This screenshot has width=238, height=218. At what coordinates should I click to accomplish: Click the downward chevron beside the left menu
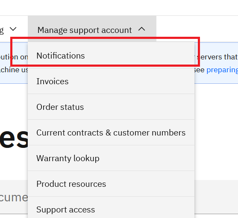coord(13,29)
